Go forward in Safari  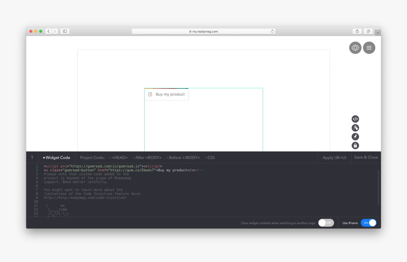pos(55,31)
